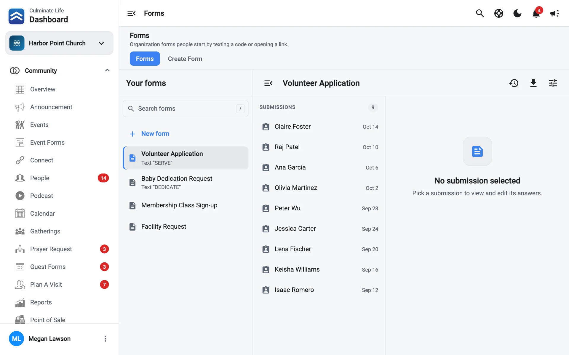
Task: Open the help lifebuoy icon
Action: 499,13
